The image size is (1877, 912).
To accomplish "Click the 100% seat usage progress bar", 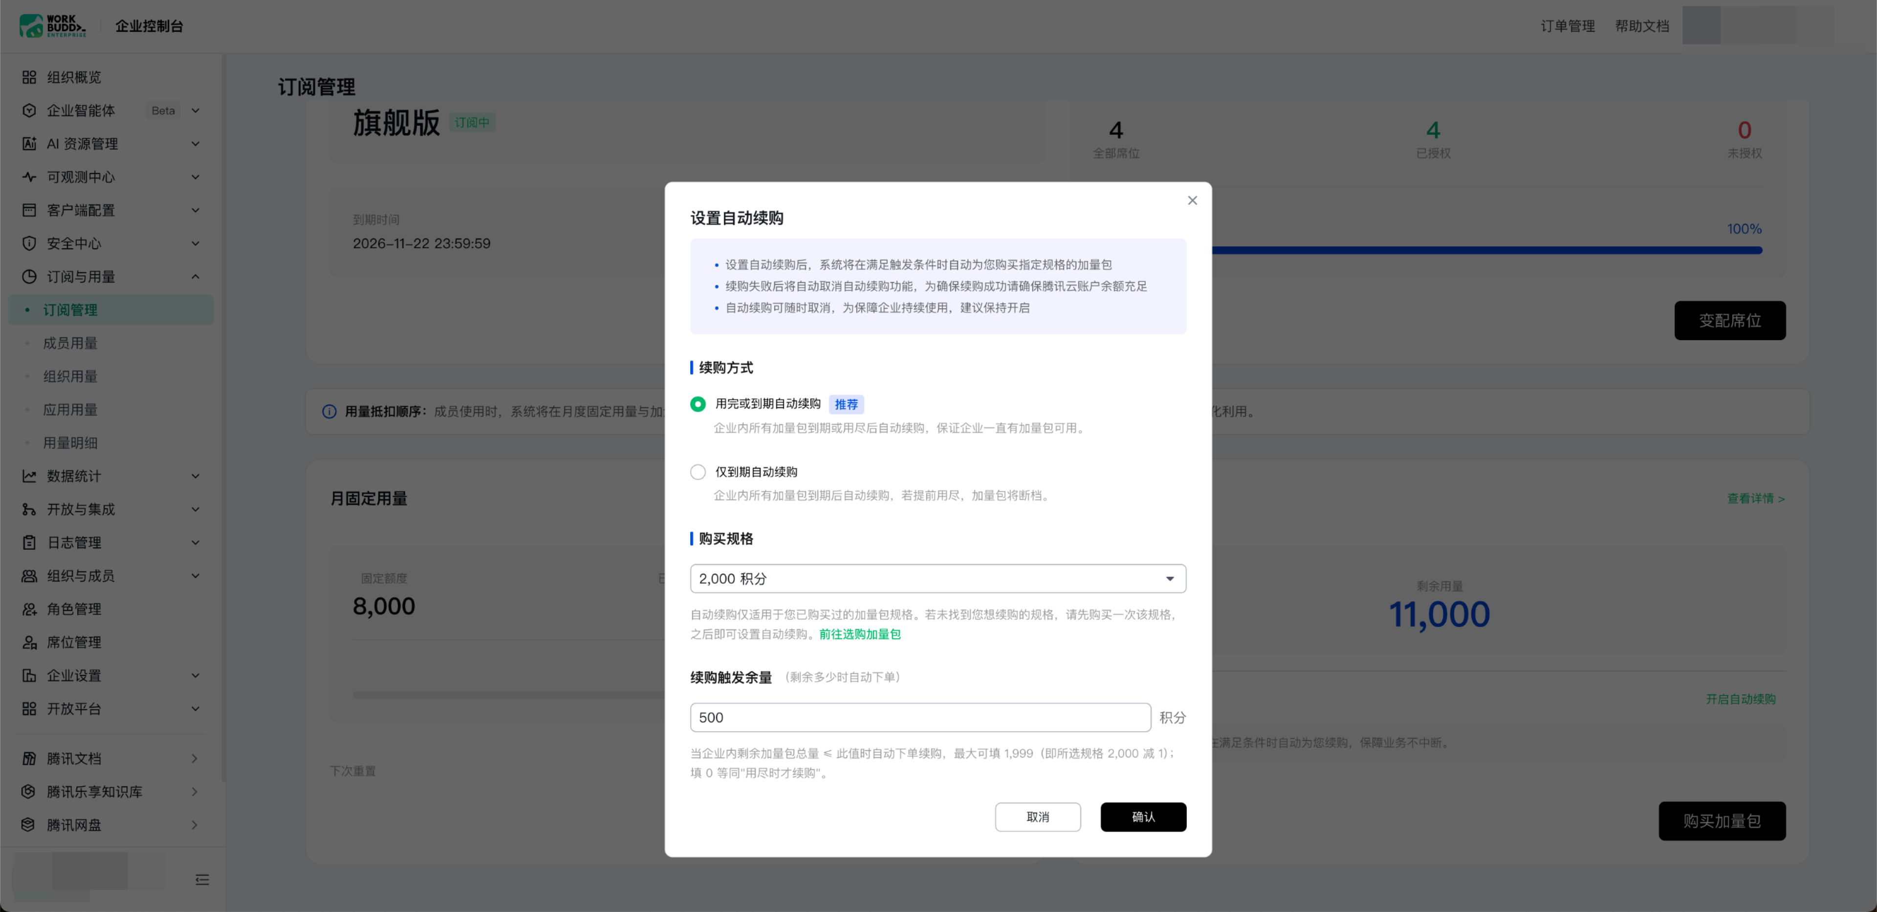I will tap(1486, 251).
